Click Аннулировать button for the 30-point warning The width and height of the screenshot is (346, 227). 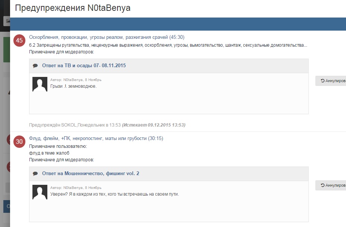[x=331, y=185]
